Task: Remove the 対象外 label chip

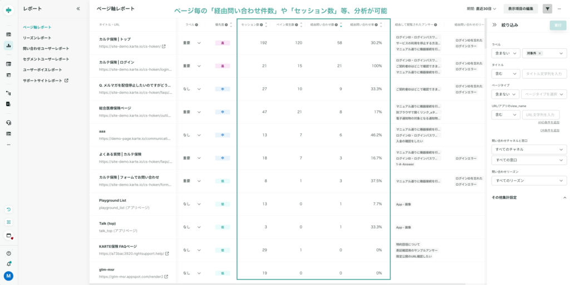Action: click(539, 53)
